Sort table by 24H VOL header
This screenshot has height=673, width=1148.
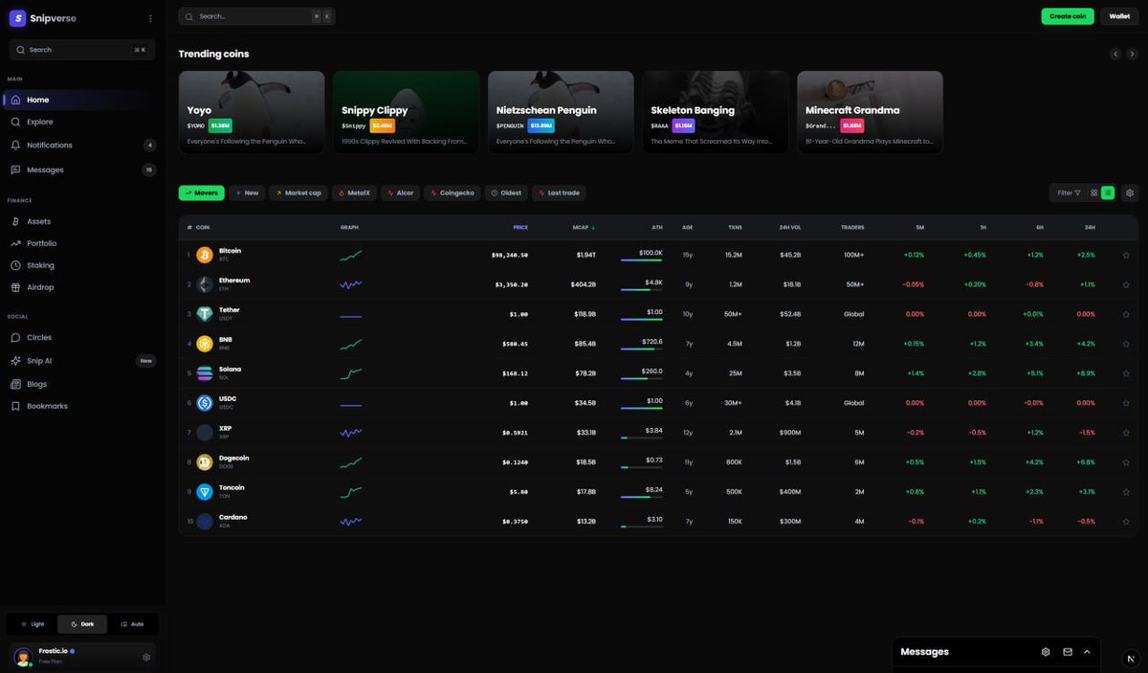pyautogui.click(x=790, y=227)
